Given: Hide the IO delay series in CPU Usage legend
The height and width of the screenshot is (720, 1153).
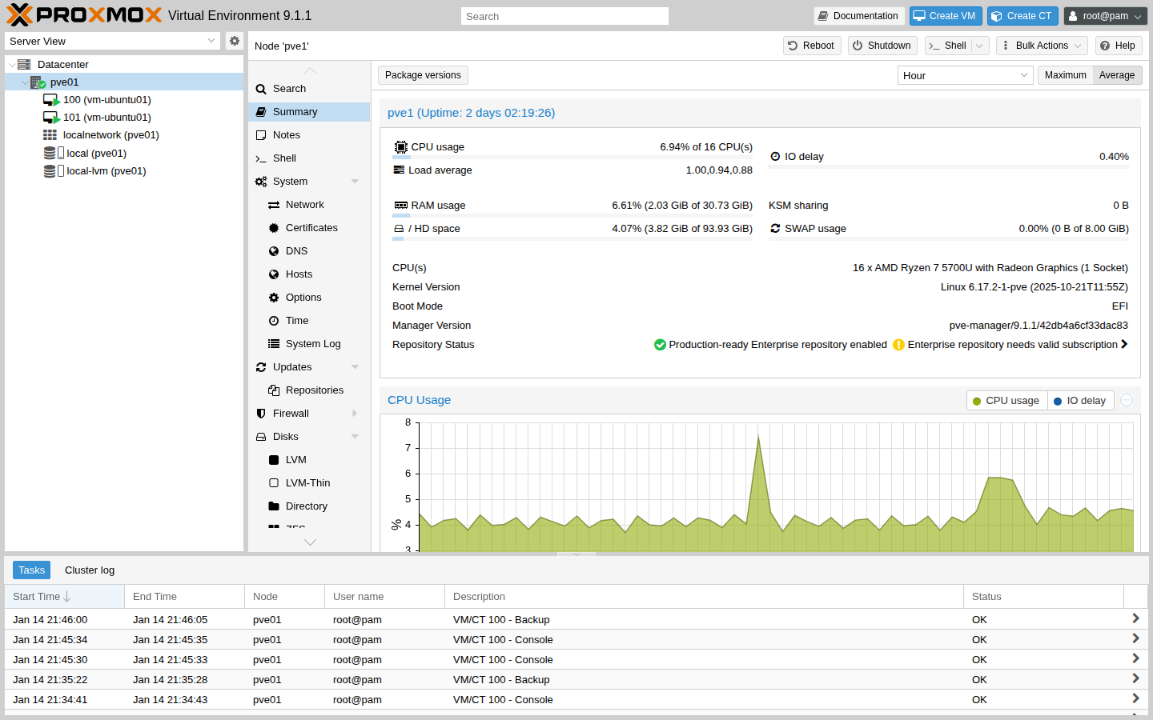Looking at the screenshot, I should (1080, 400).
